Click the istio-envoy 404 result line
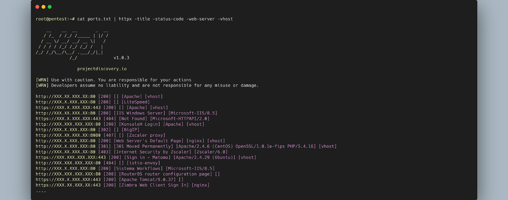The width and height of the screenshot is (508, 200). 98,163
